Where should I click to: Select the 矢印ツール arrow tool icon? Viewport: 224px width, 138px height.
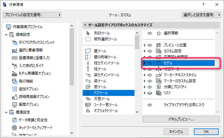(88, 33)
